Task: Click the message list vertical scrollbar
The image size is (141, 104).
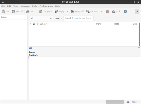Action: [139, 34]
